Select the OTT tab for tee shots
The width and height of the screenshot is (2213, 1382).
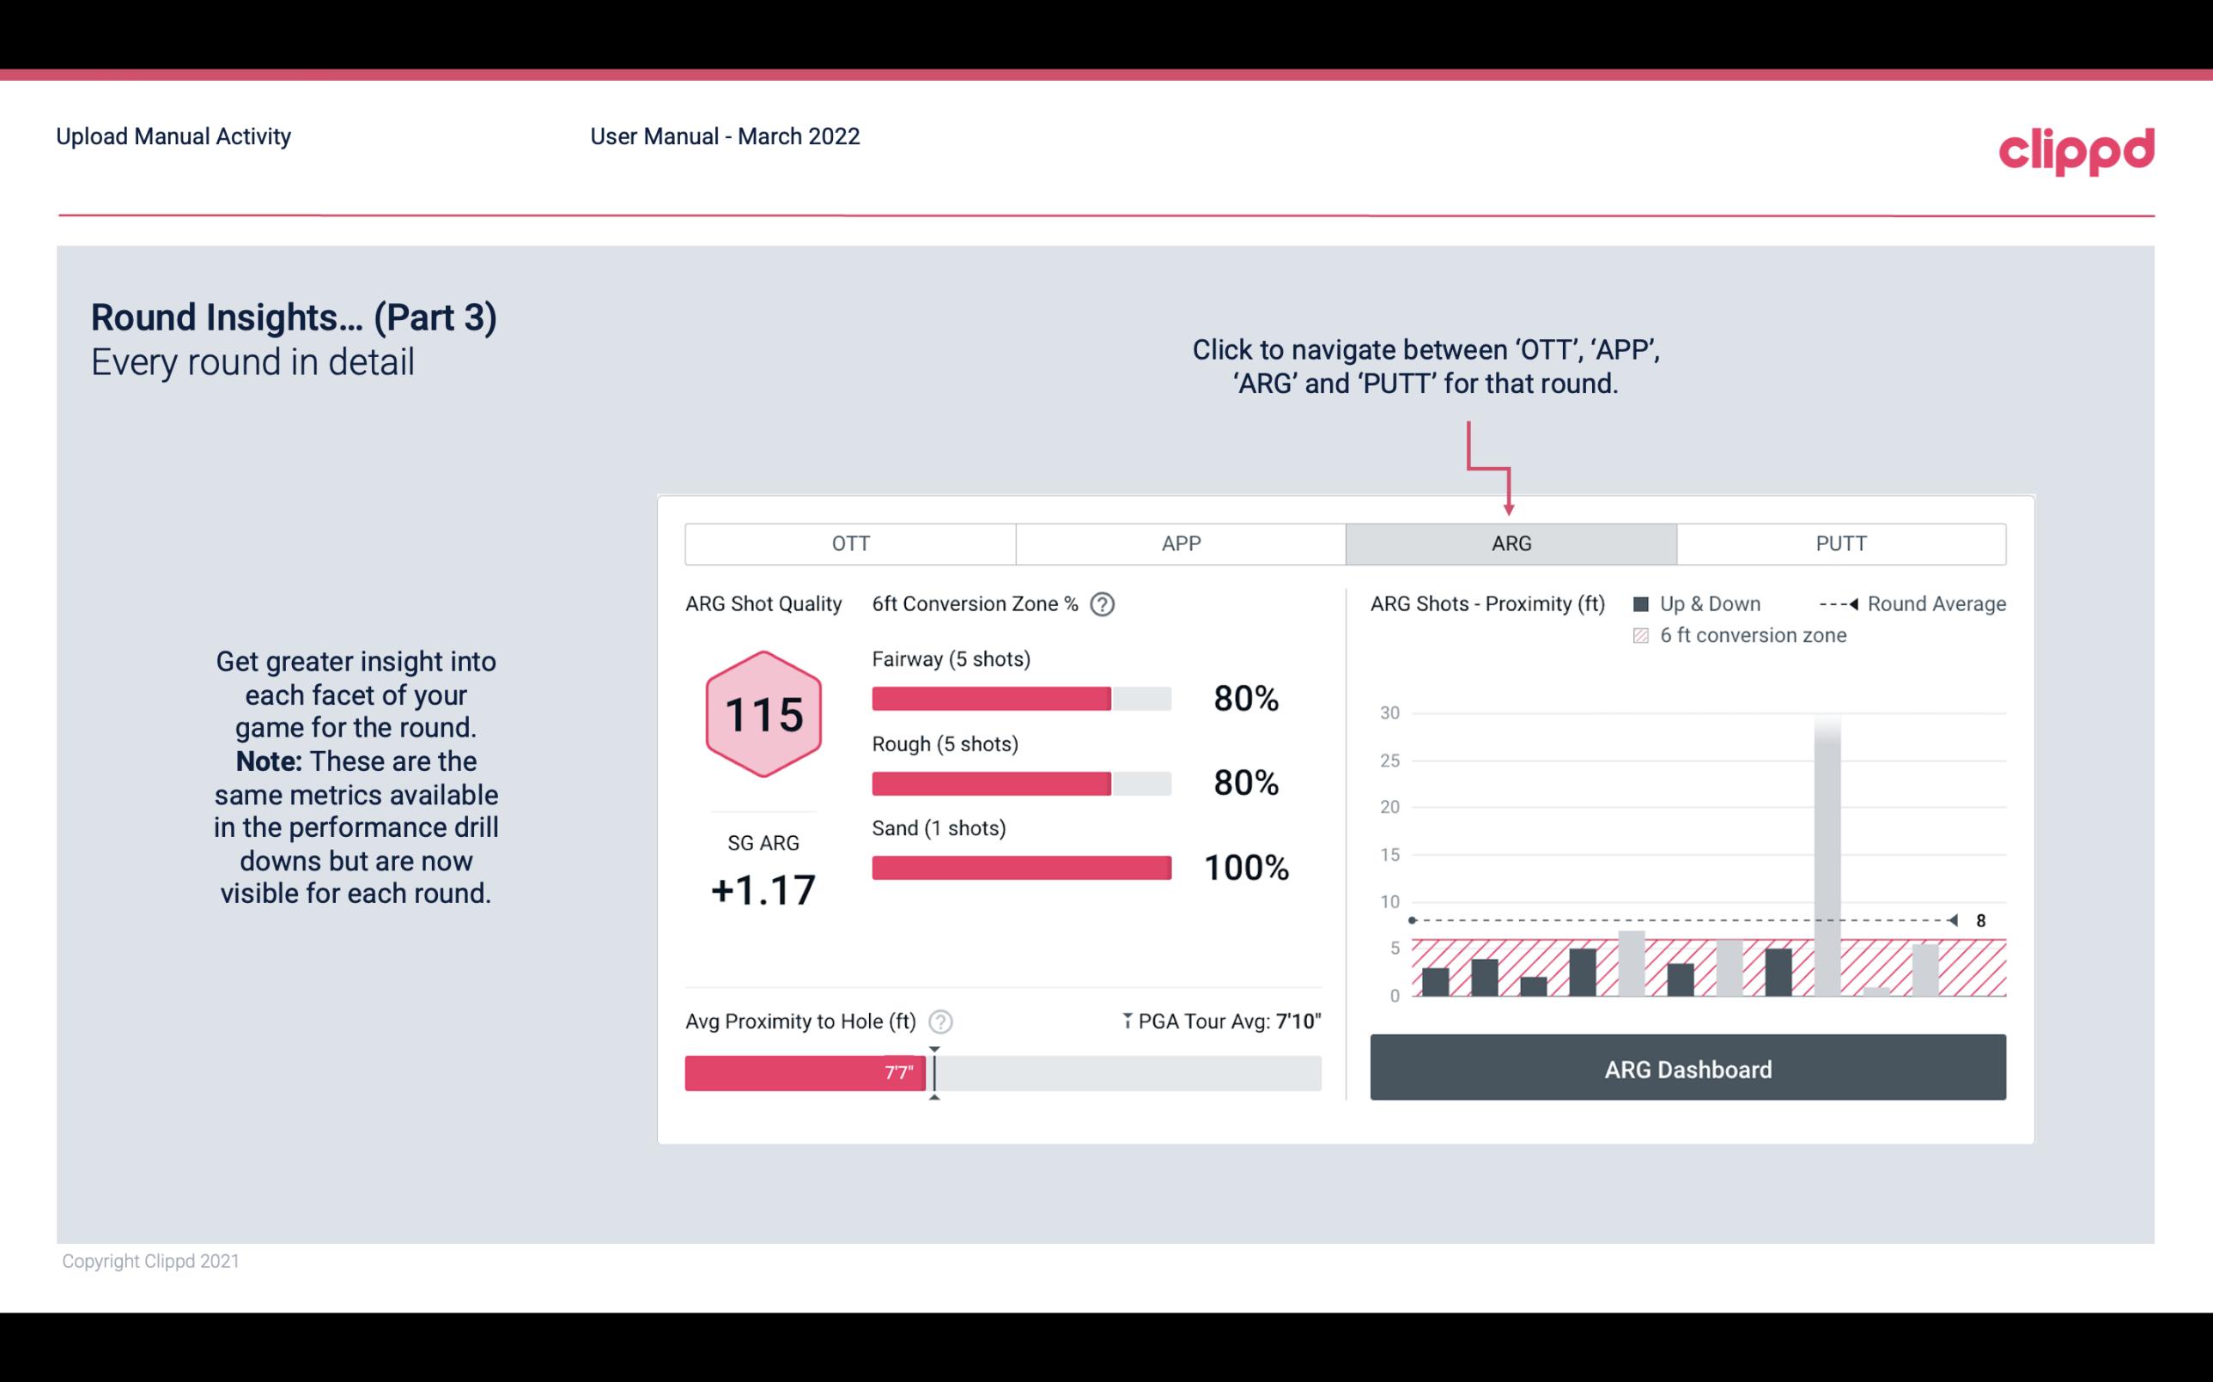click(x=850, y=544)
